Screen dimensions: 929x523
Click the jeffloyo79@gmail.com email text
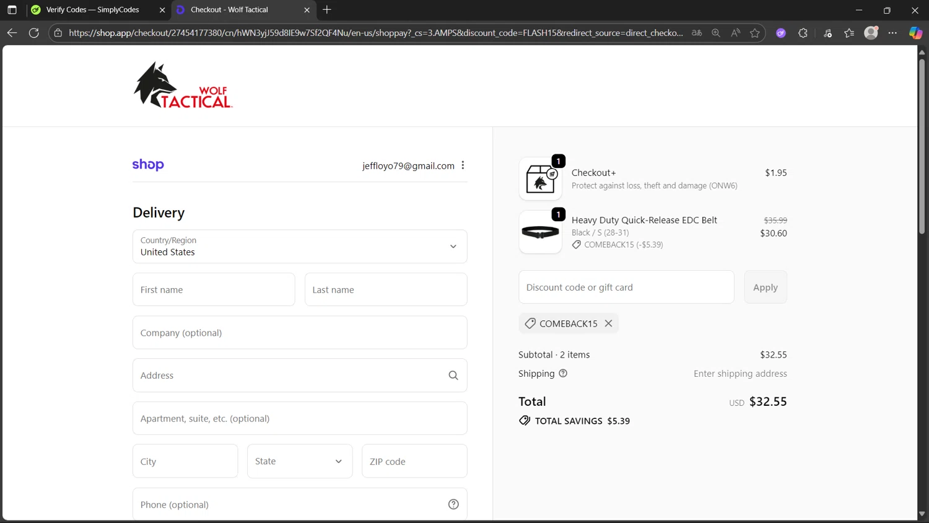pos(408,165)
